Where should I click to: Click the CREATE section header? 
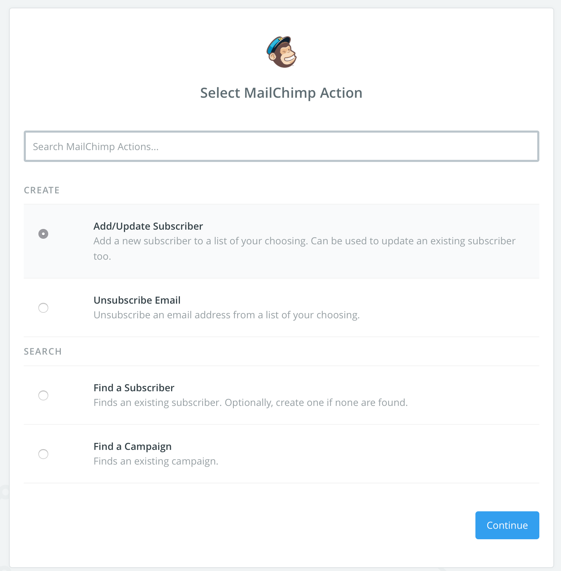pos(42,190)
